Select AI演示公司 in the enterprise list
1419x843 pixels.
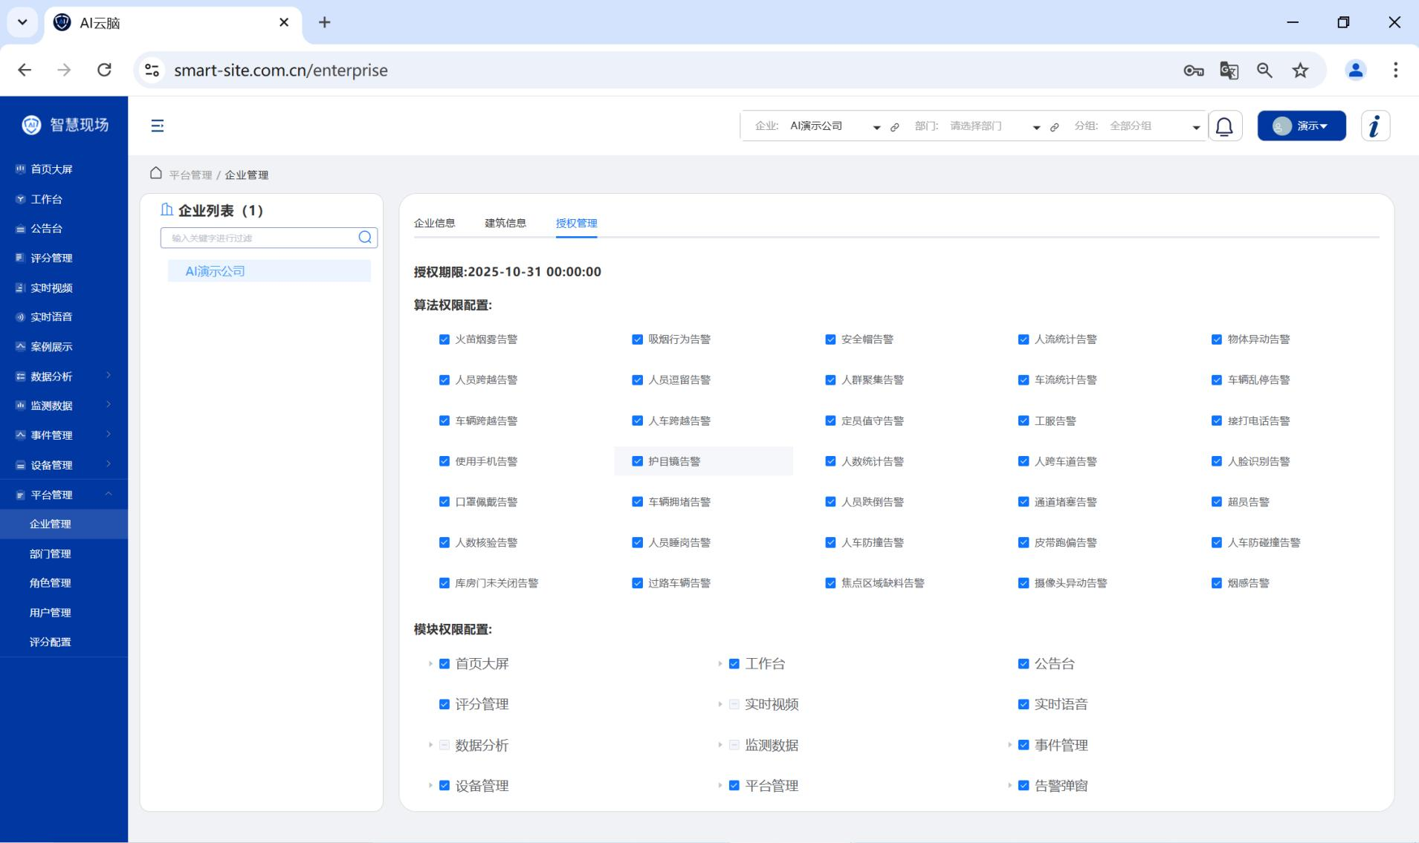pos(269,271)
